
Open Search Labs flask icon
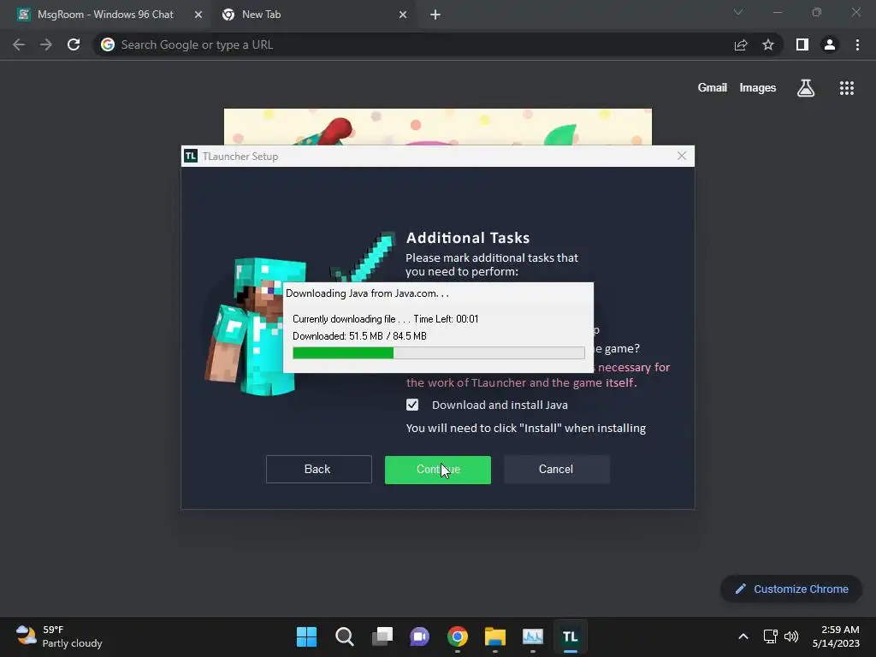point(806,88)
